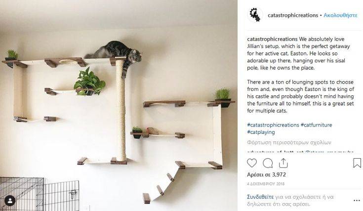Screen dimensions: 363x211
Task: Click the partially visible comment row
Action: click(300, 152)
